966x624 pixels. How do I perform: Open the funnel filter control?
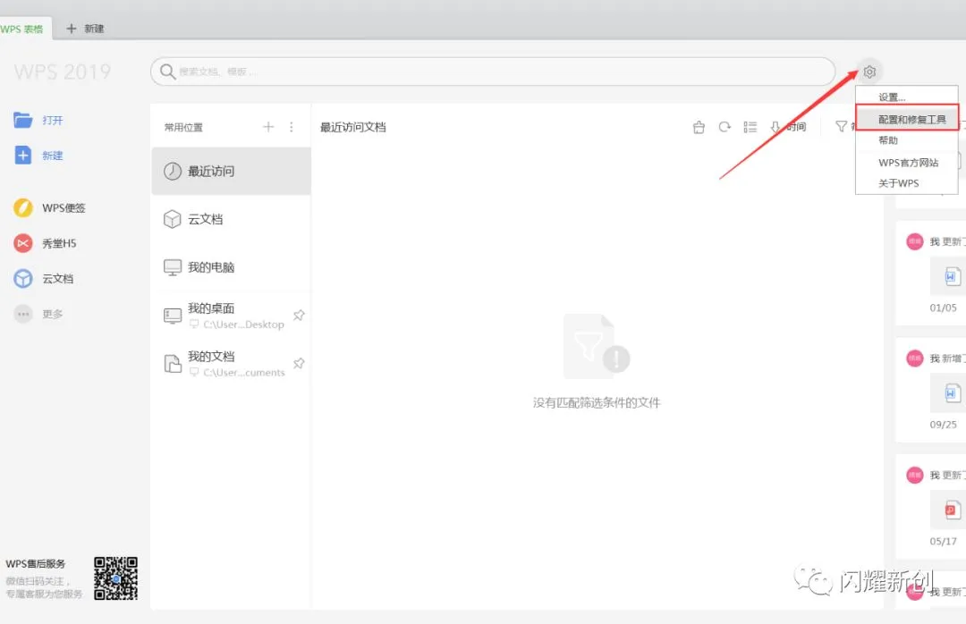coord(841,126)
